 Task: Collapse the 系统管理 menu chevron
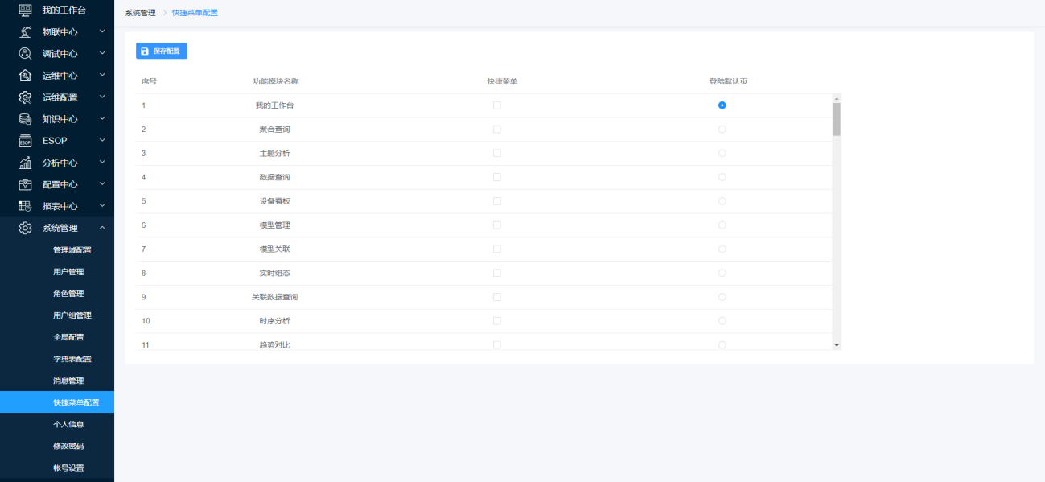(102, 228)
